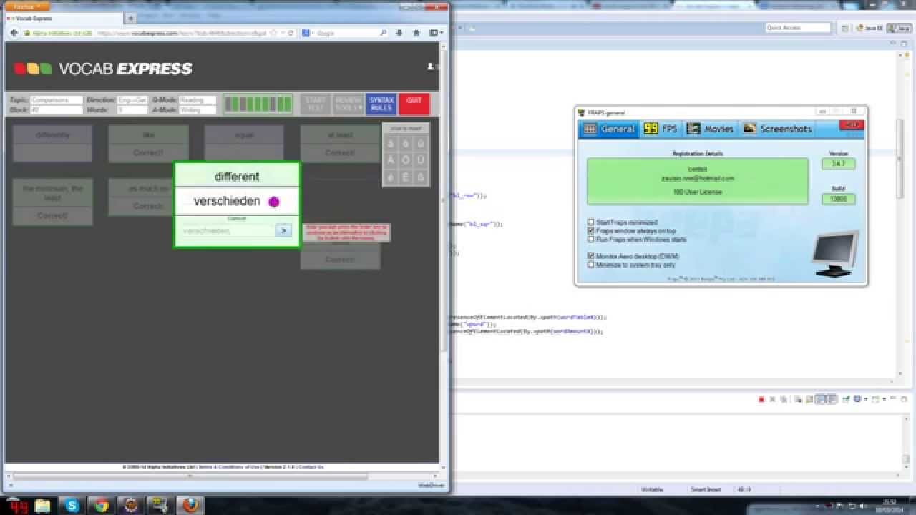Click Quick Access field in Eclipse
The width and height of the screenshot is (916, 515).
798,28
